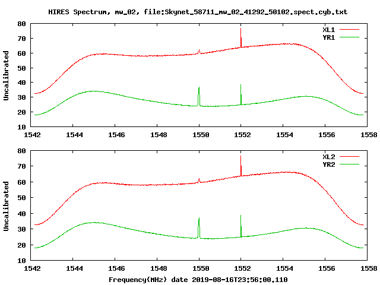Click the red XL2 legend line sample
The image size is (380, 285).
coord(349,157)
